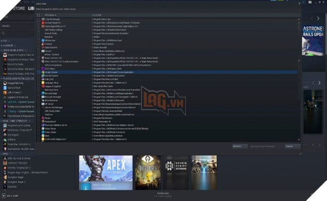Select the Adobe Digital Editions icon
The height and width of the screenshot is (201, 327).
pos(43,26)
